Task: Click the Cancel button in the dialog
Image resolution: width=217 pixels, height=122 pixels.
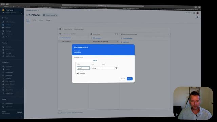Action: pos(123,79)
